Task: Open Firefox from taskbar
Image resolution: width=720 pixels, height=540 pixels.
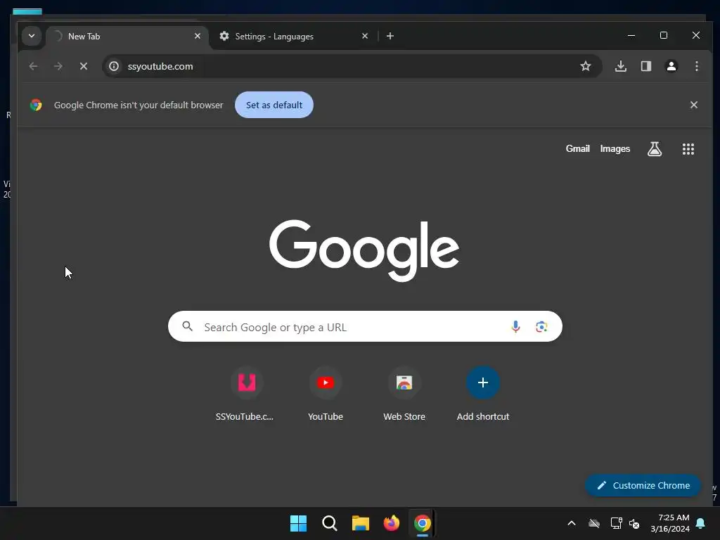Action: click(391, 523)
